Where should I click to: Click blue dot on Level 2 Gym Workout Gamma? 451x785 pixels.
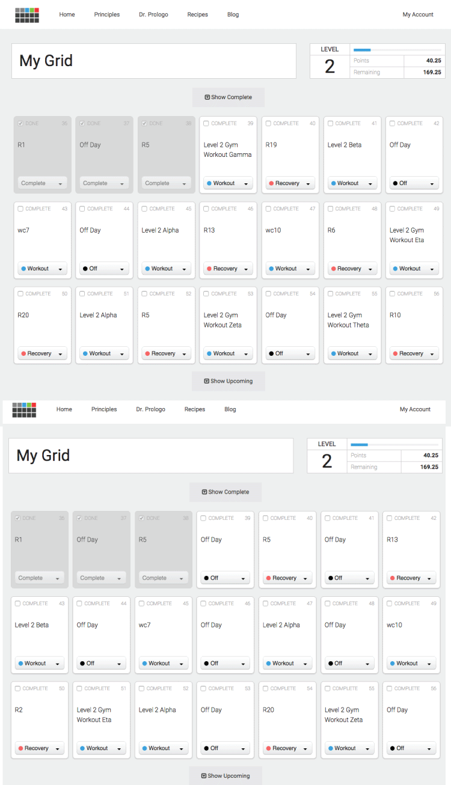coord(209,183)
